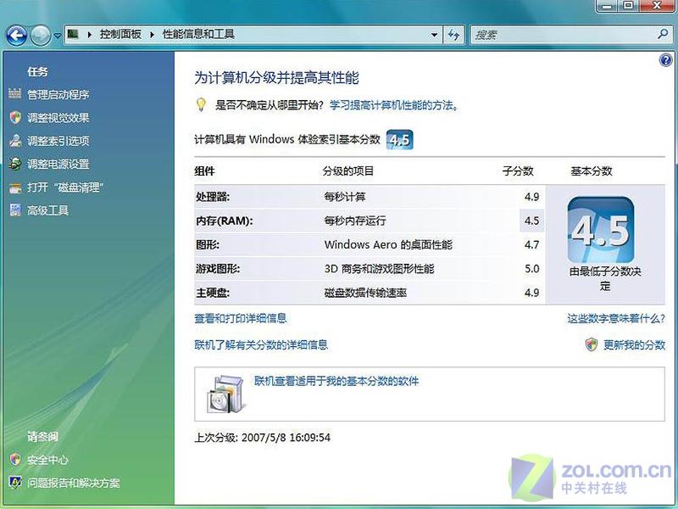Open 联机了解有关分数的详细信息 link
678x509 pixels.
tap(261, 345)
